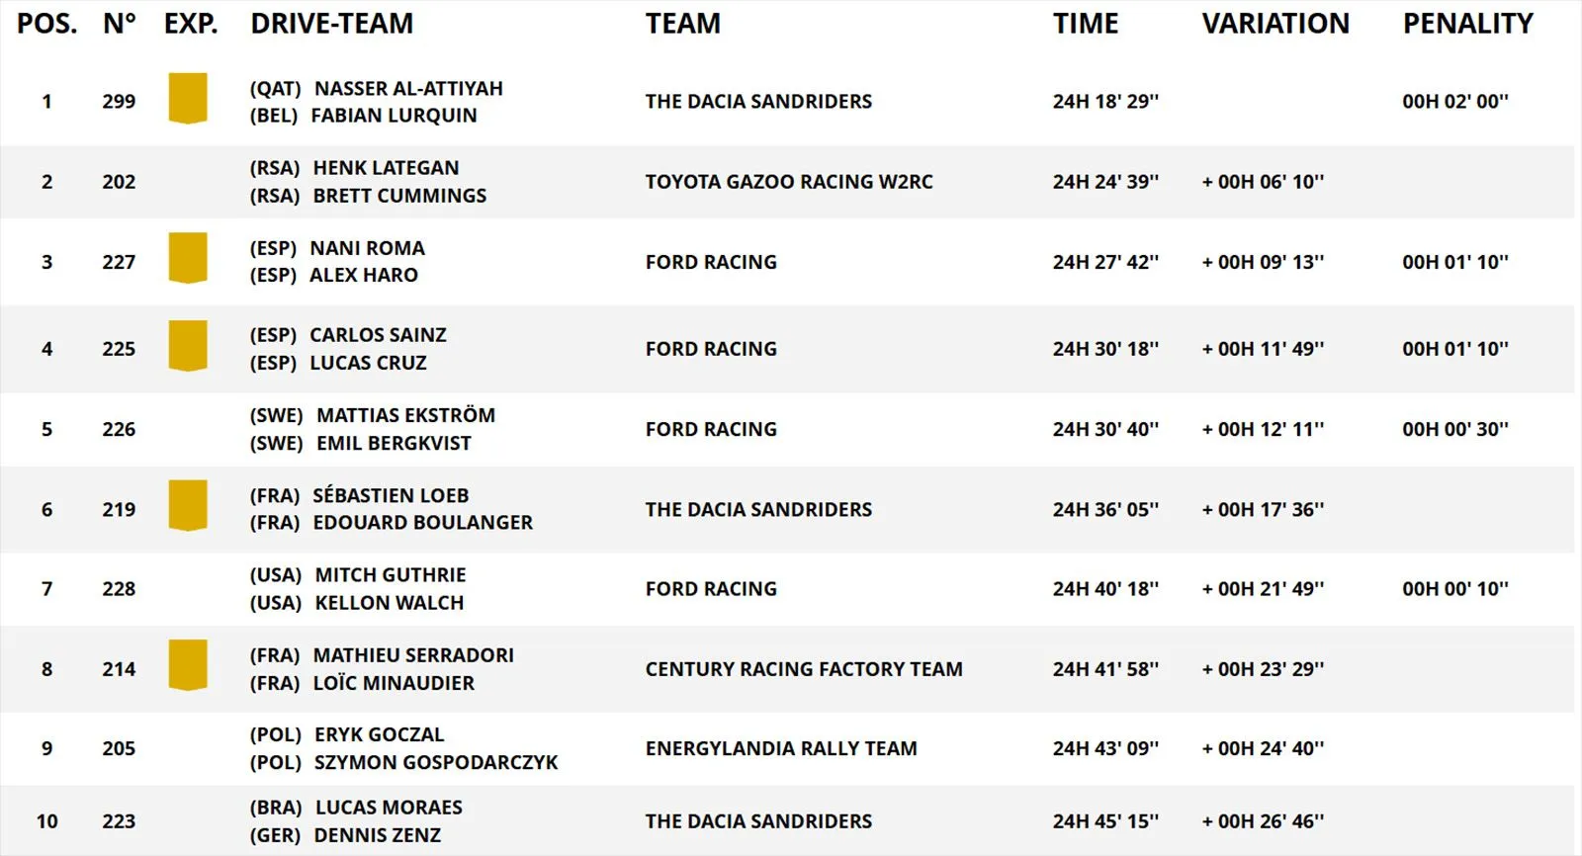Click the PENALITY column header
Image resolution: width=1582 pixels, height=856 pixels.
[x=1467, y=24]
